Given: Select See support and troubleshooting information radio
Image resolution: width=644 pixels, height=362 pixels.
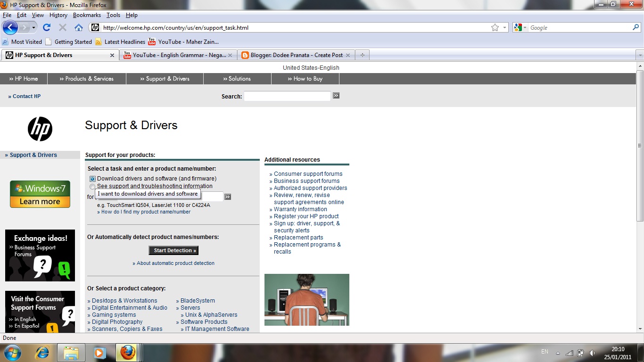Looking at the screenshot, I should [92, 187].
